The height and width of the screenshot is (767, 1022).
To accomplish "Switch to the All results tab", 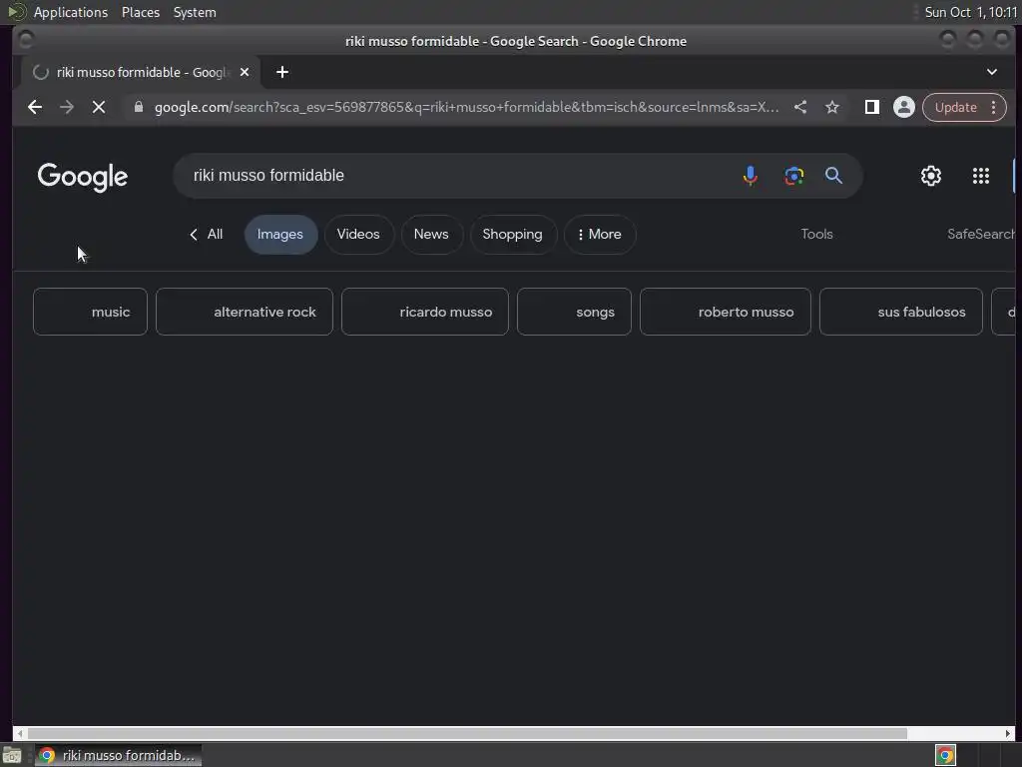I will tap(206, 234).
